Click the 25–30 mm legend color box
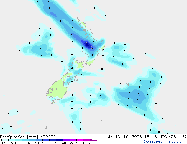 click(x=60, y=140)
